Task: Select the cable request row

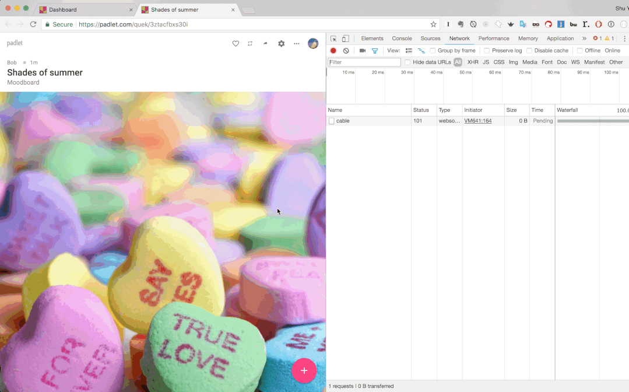Action: click(477, 121)
